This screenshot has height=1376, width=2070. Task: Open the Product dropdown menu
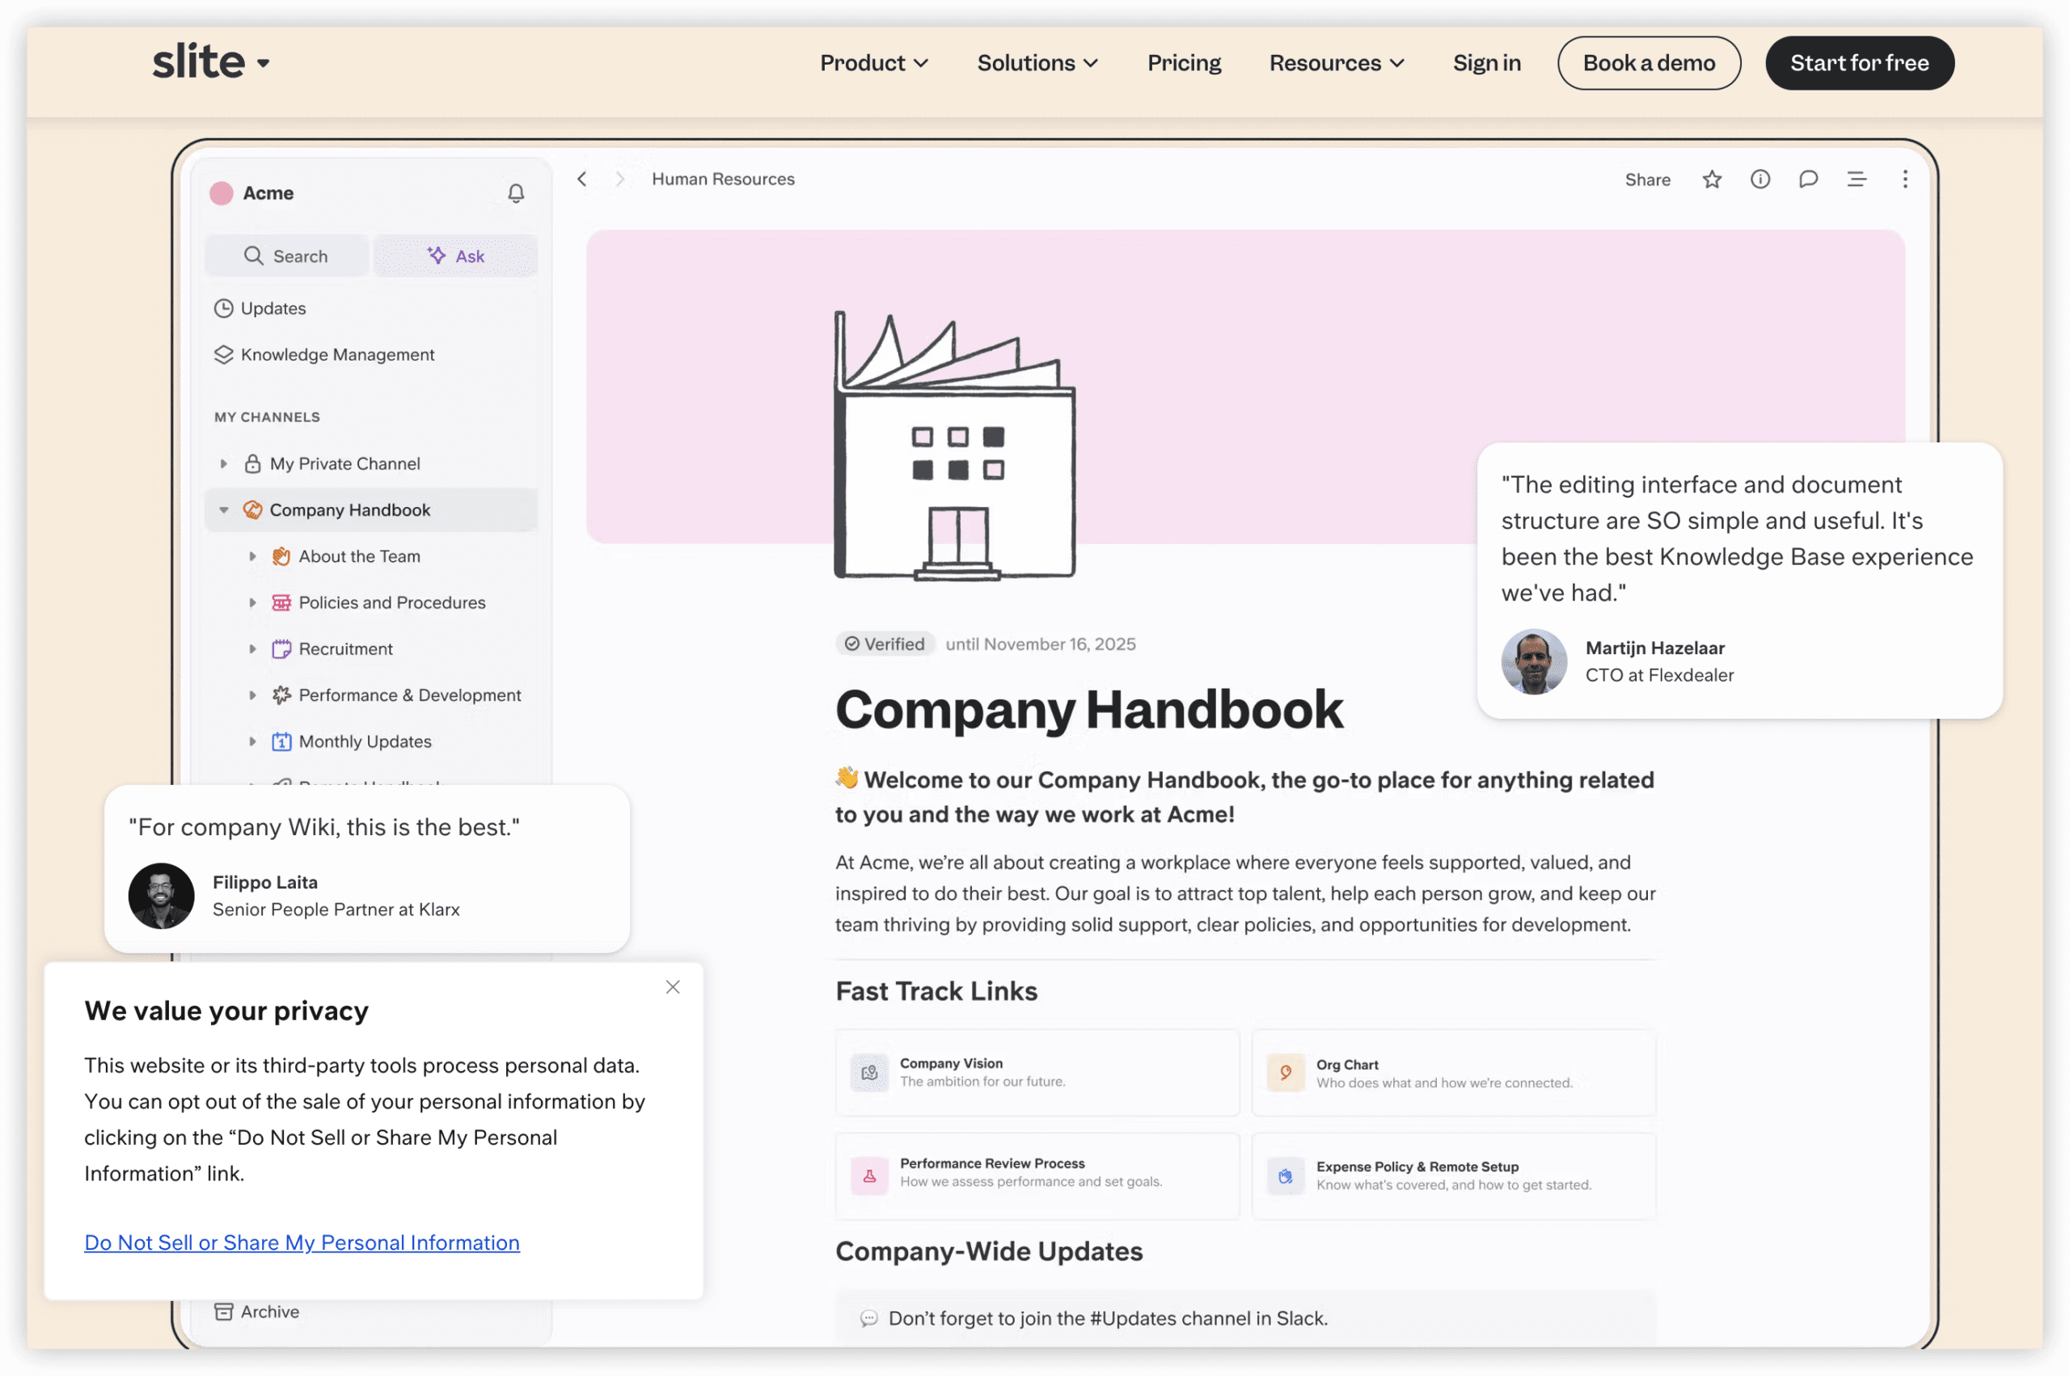[873, 63]
